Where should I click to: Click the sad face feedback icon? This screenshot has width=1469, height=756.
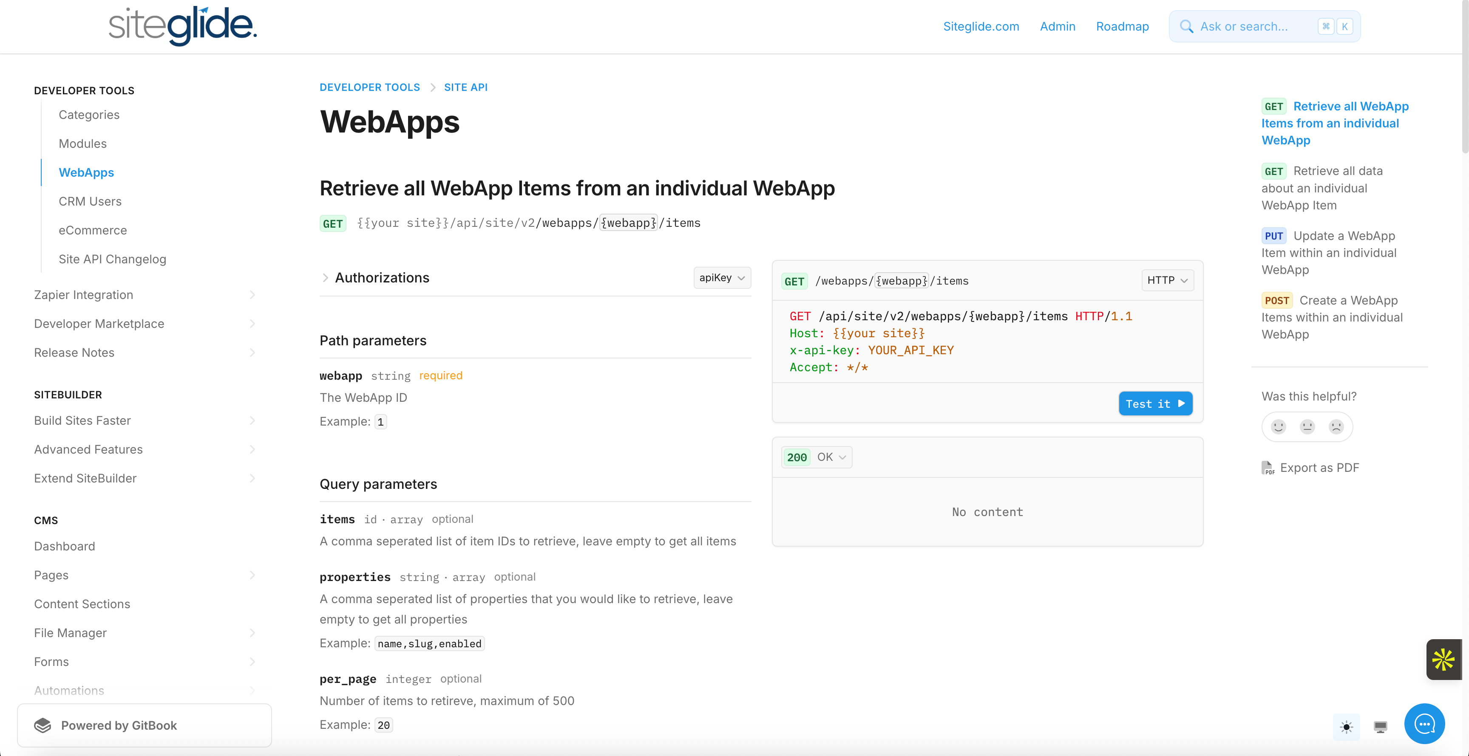(x=1336, y=427)
